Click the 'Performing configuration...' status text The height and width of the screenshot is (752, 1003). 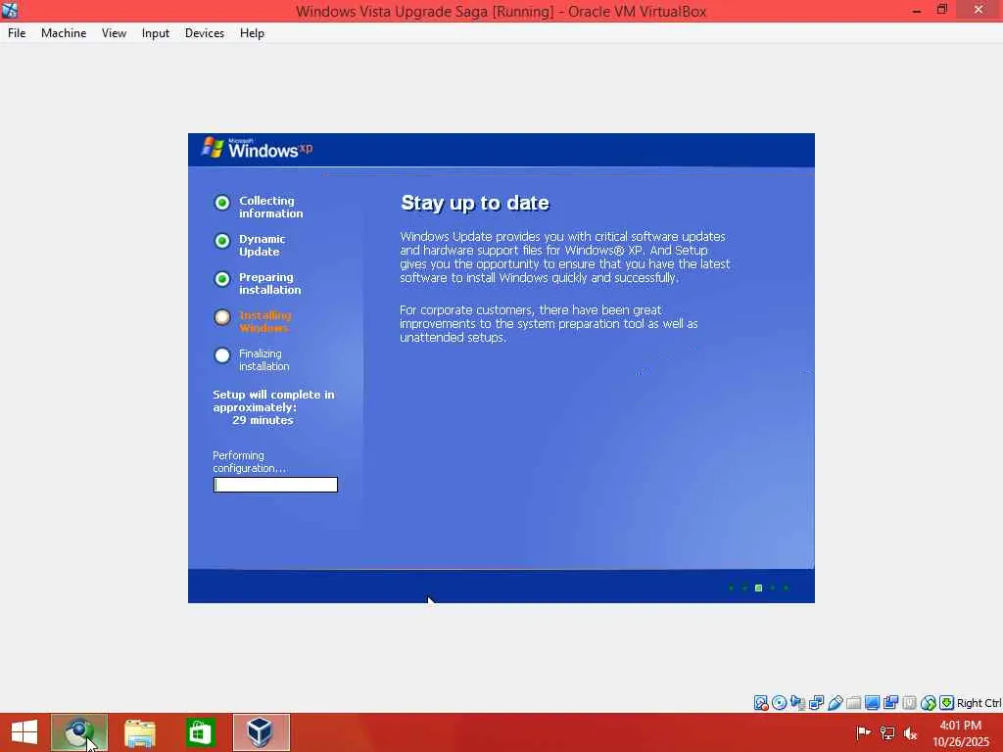click(x=250, y=462)
